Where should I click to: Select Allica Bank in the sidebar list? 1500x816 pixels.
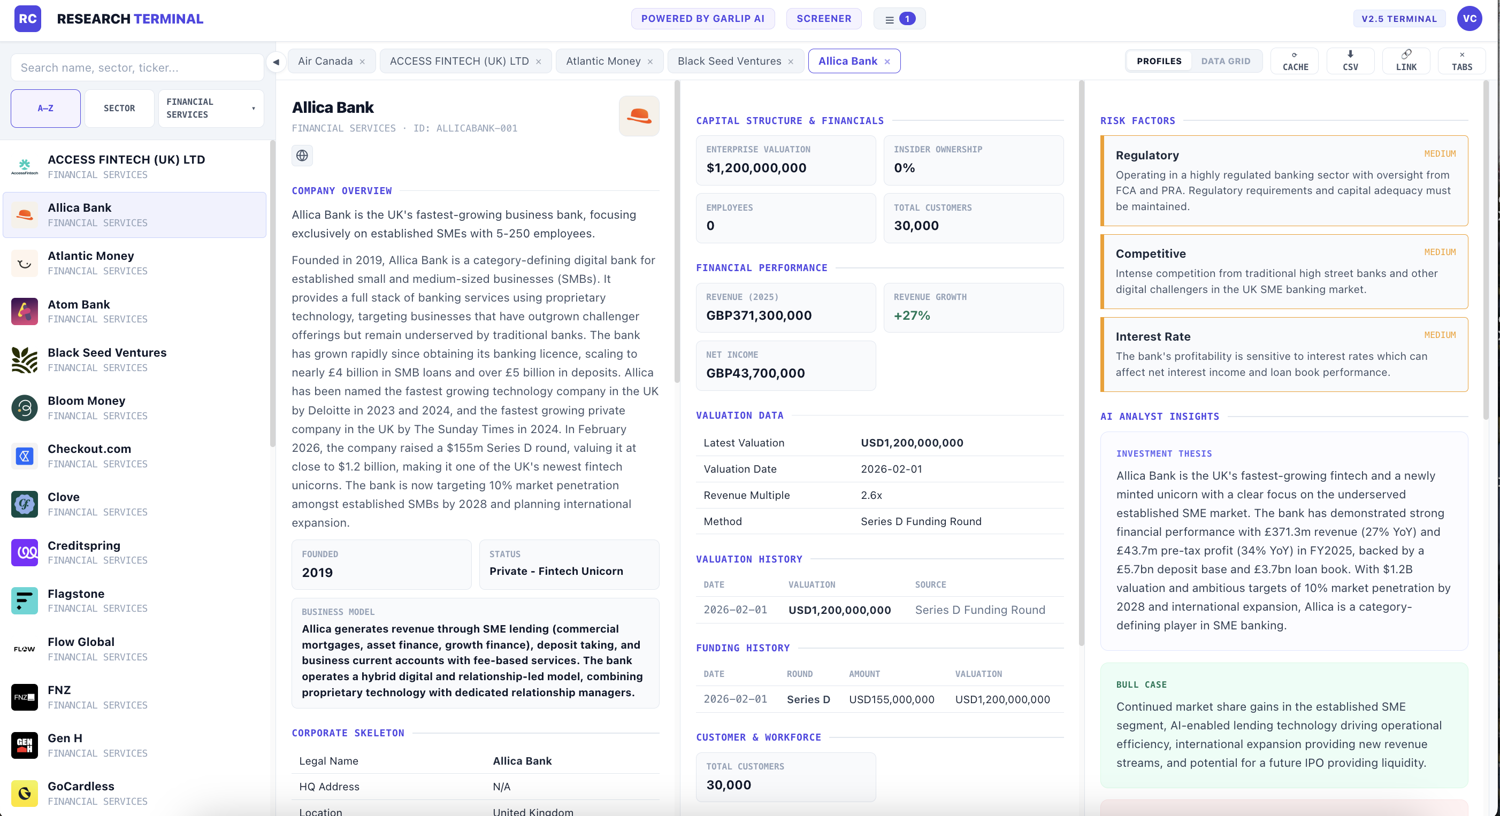(x=134, y=215)
